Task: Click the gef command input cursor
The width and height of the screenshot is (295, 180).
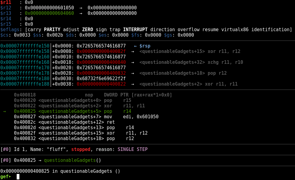Action: tap(18, 177)
